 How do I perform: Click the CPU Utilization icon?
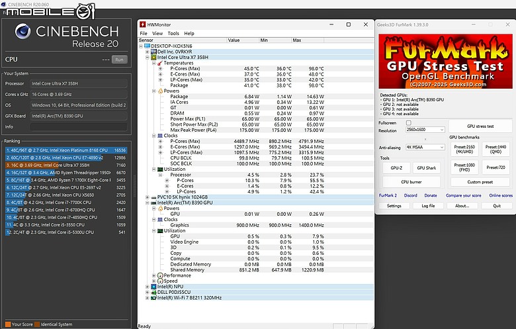[x=160, y=169]
